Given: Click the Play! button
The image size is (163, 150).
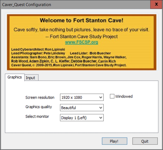Looking at the screenshot, I should click(x=114, y=141).
